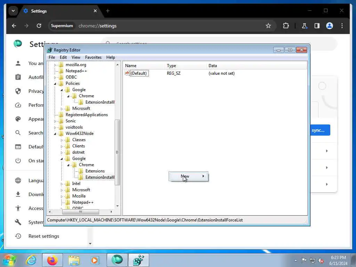The height and width of the screenshot is (267, 356).
Task: Open the On startup power icon
Action: point(18,161)
